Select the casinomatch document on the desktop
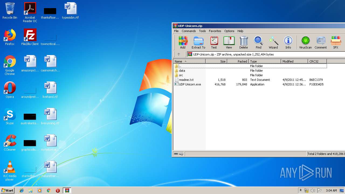 [50, 64]
